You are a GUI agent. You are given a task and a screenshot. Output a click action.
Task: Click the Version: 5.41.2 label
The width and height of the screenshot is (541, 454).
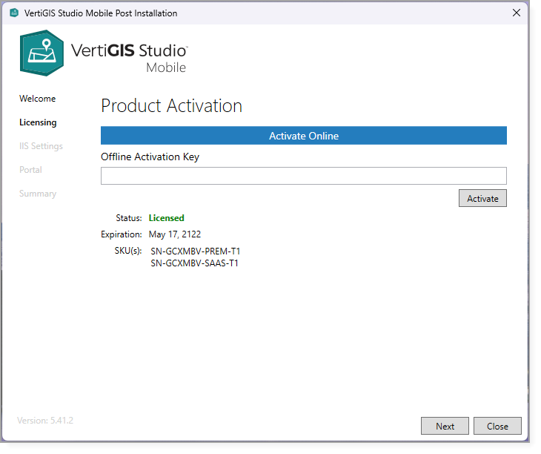(45, 421)
